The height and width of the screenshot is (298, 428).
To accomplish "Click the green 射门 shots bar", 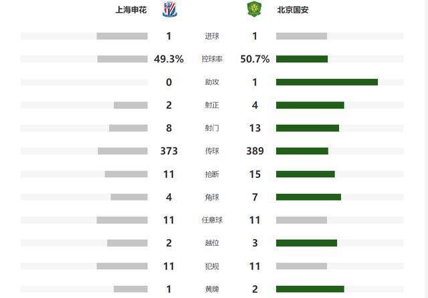I will coord(307,128).
